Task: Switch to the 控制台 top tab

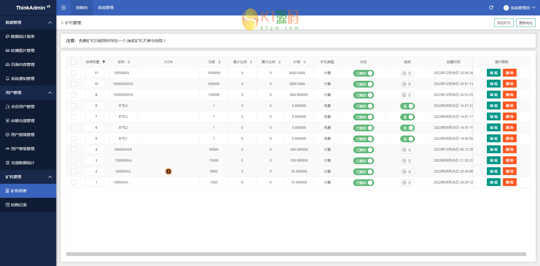Action: pyautogui.click(x=82, y=8)
